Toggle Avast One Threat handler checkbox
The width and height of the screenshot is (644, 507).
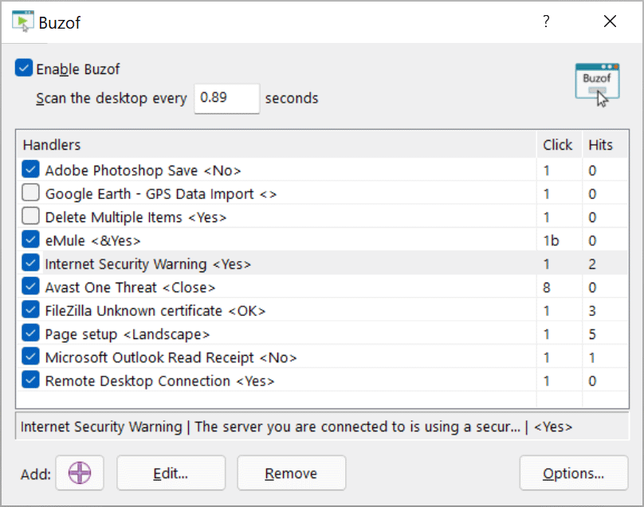coord(30,287)
